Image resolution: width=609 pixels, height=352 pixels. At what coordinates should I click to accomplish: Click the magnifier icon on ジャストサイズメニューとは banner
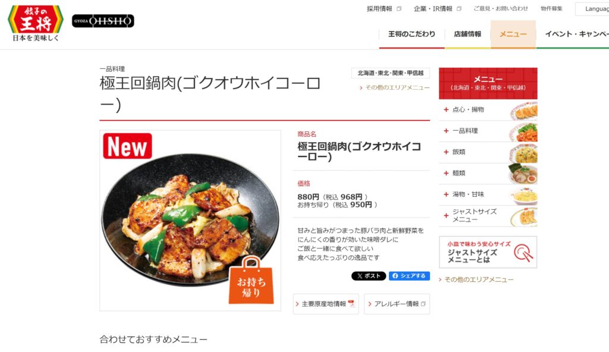point(523,253)
